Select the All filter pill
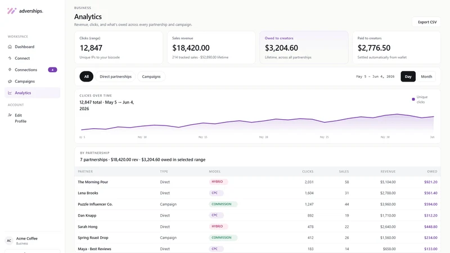The image size is (450, 253). click(87, 76)
